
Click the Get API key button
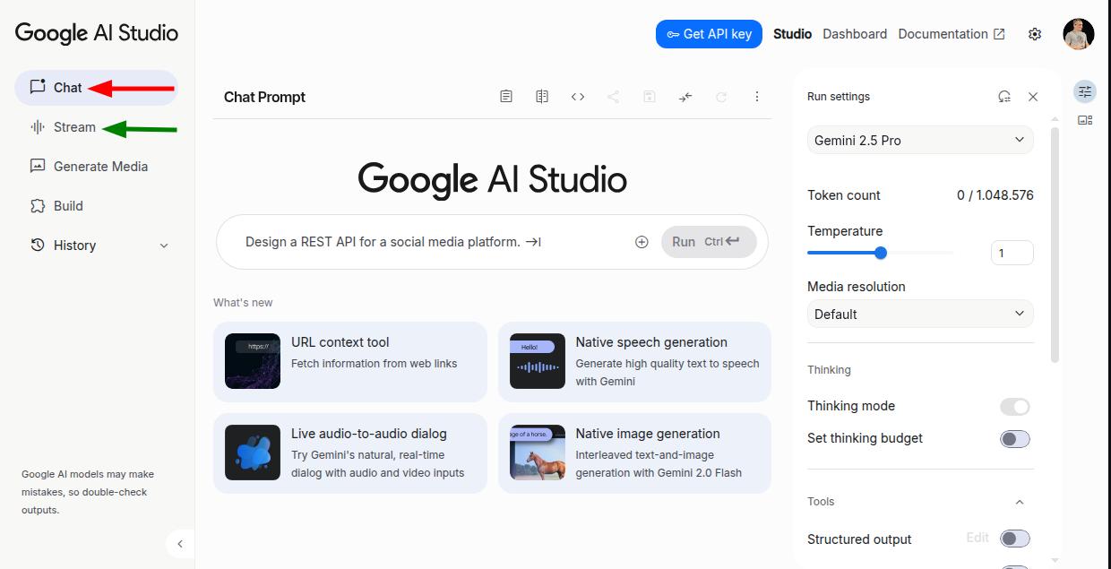point(709,34)
